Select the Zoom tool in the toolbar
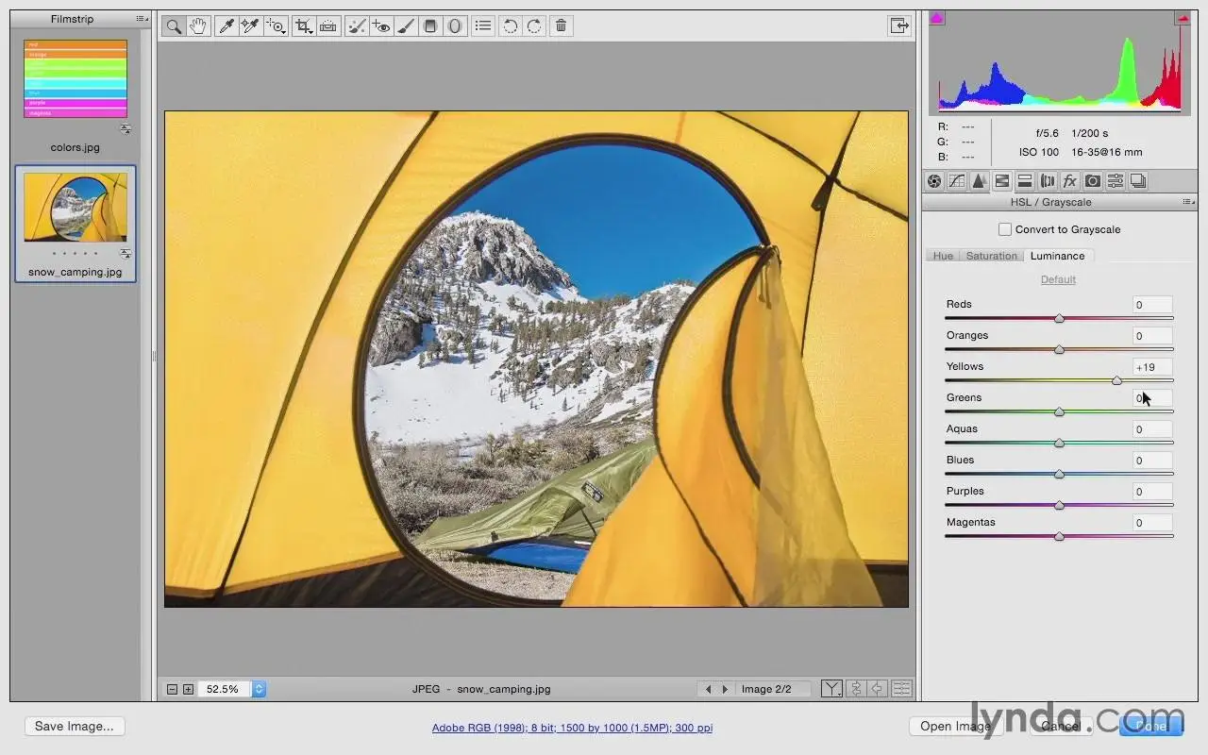This screenshot has width=1208, height=755. click(173, 26)
